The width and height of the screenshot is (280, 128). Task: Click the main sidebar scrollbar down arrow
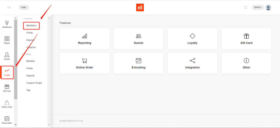pyautogui.click(x=16, y=124)
